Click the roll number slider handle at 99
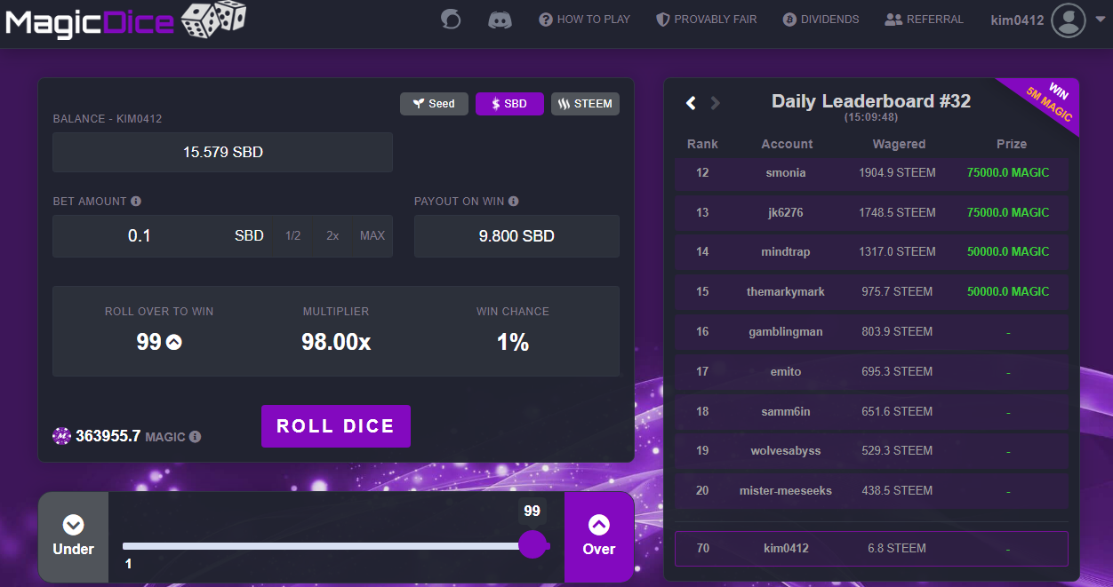1113x587 pixels. tap(532, 544)
